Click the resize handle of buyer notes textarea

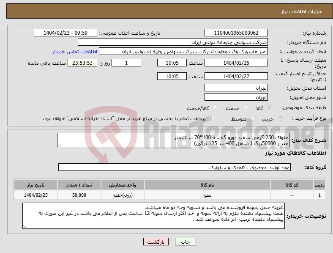(x=25, y=227)
